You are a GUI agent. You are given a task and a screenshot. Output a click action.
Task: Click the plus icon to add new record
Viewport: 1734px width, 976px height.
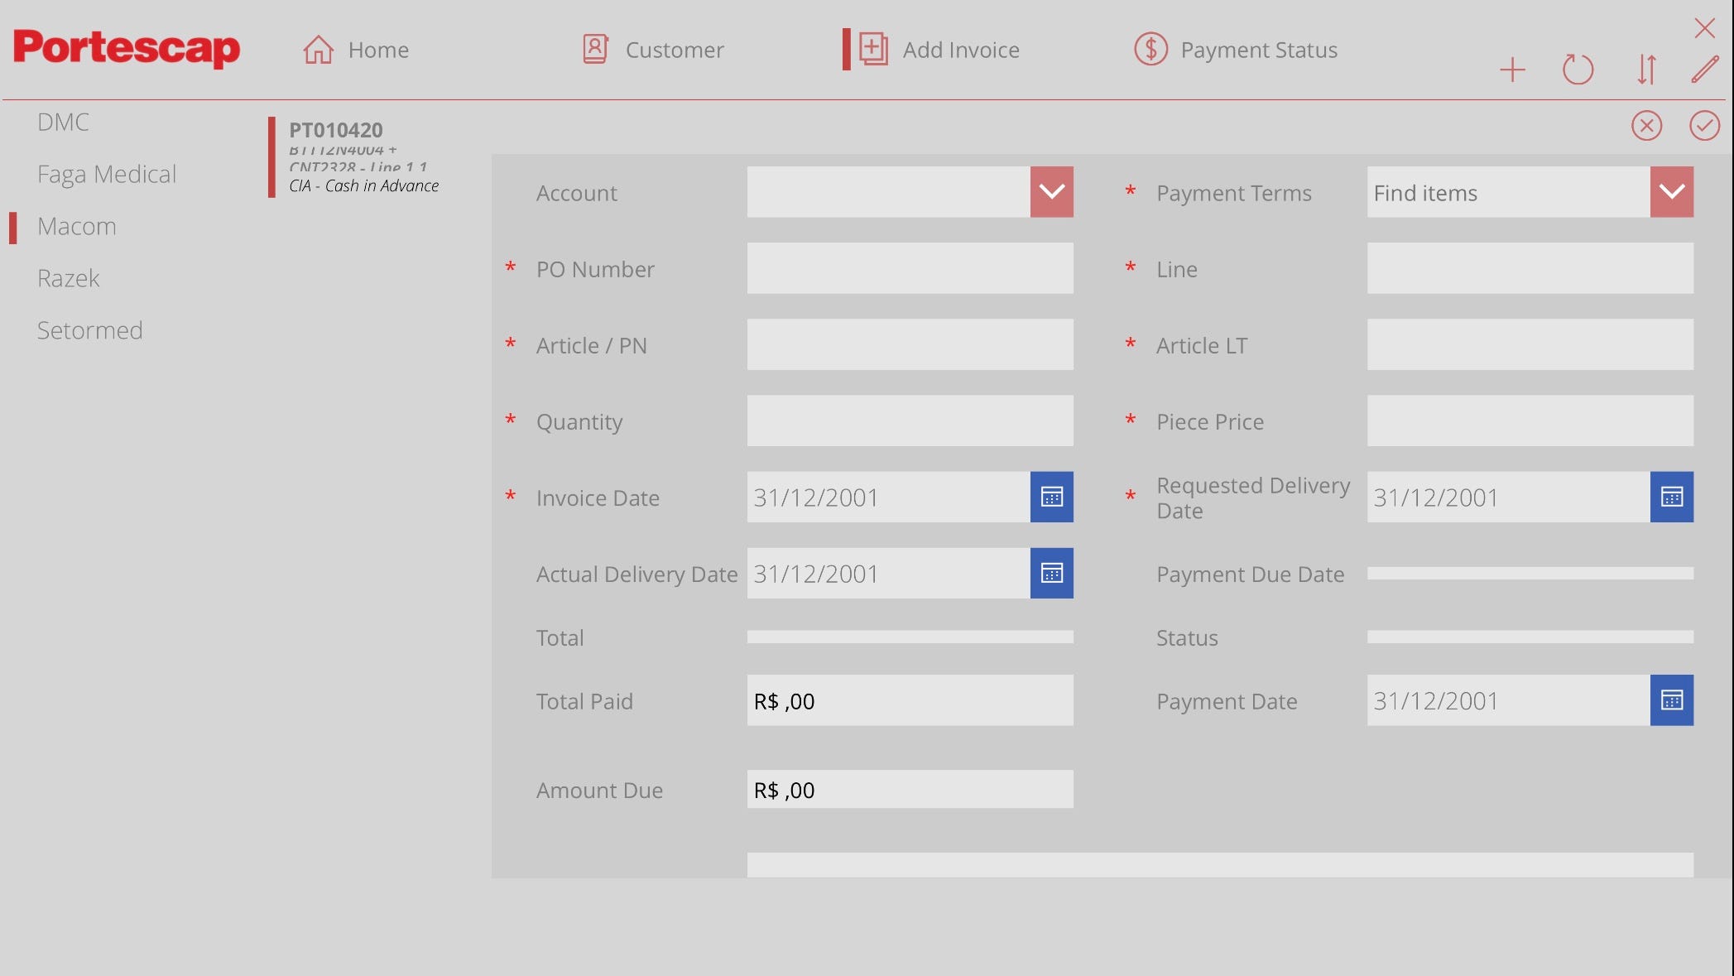tap(1512, 70)
